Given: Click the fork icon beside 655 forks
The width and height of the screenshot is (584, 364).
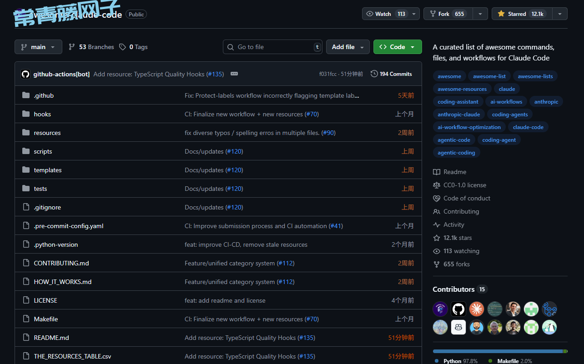Looking at the screenshot, I should coord(437,264).
